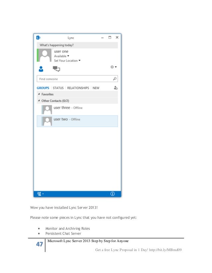
Task: Select contact user three - Offline
Action: [x=77, y=109]
